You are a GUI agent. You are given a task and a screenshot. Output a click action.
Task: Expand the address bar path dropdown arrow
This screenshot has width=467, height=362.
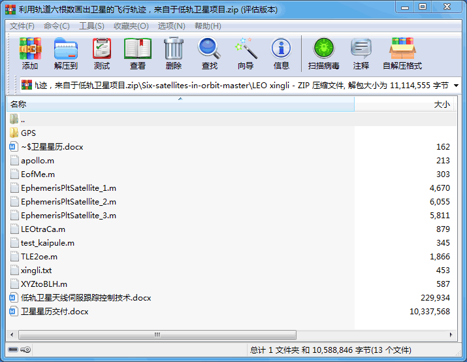point(456,86)
